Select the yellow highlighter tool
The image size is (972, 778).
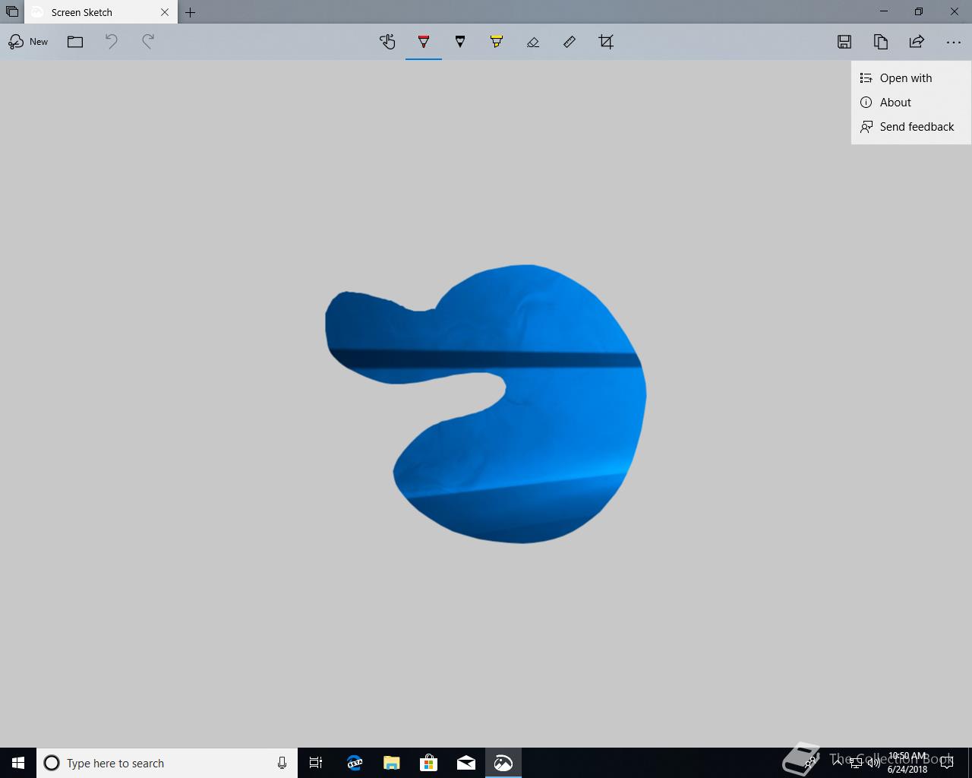point(497,42)
